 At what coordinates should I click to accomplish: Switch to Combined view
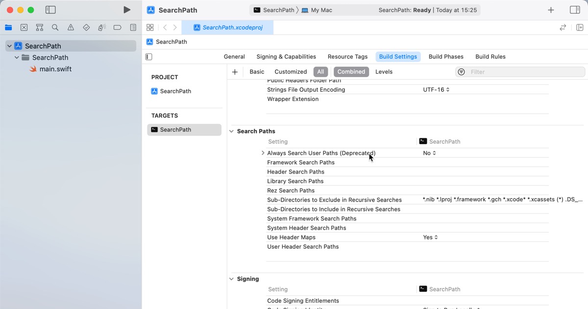click(351, 72)
